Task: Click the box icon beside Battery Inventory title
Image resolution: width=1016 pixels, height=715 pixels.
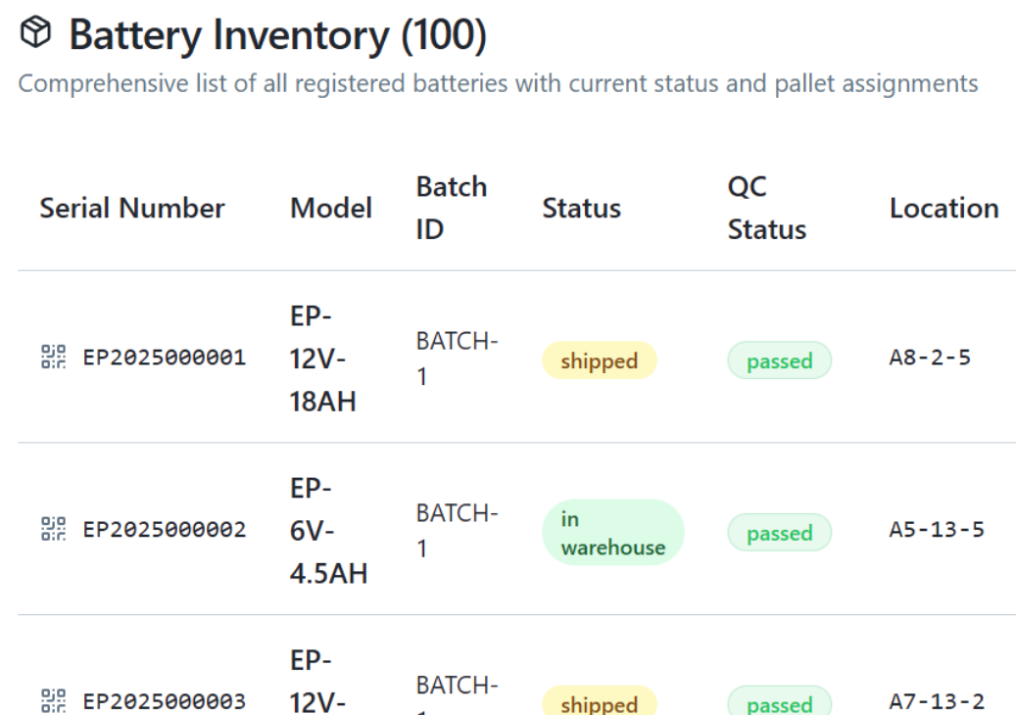Action: tap(35, 34)
